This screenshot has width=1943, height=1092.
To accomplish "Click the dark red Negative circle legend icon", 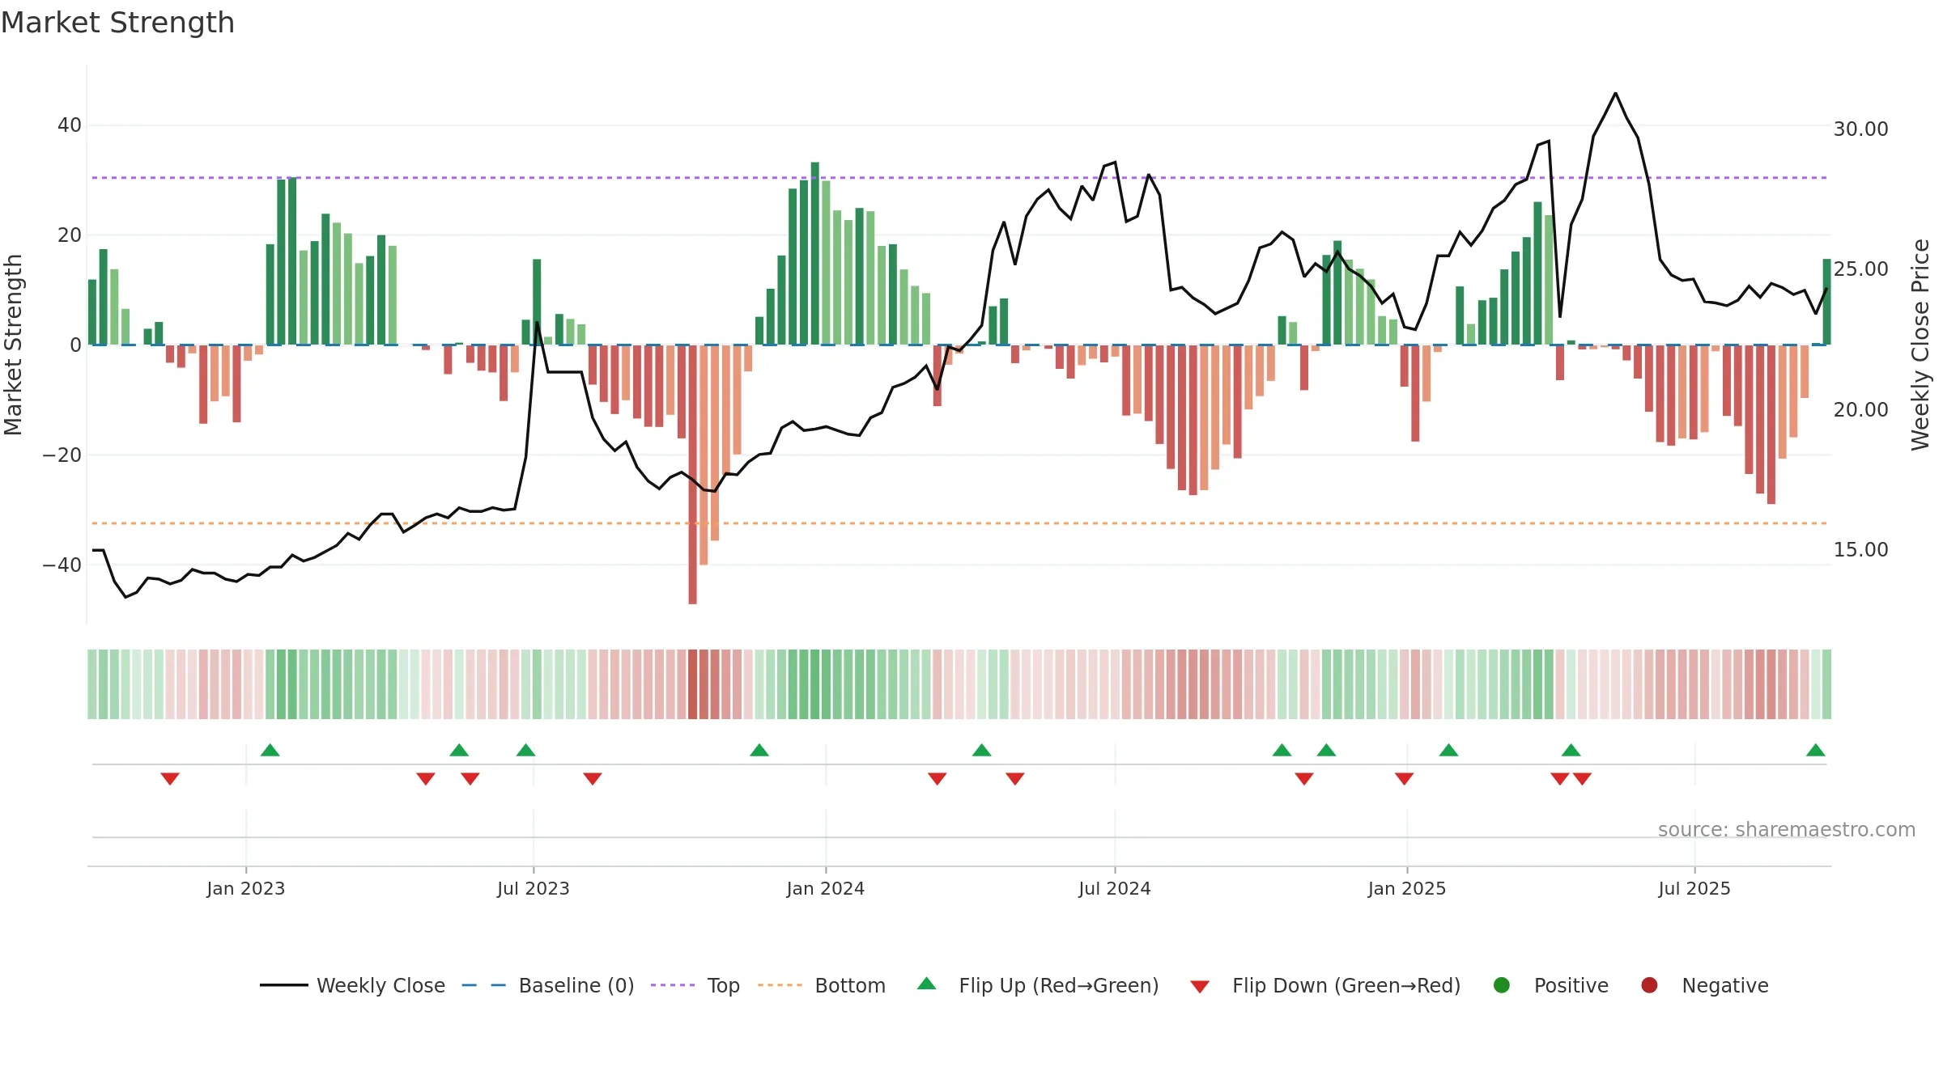I will tap(1649, 985).
